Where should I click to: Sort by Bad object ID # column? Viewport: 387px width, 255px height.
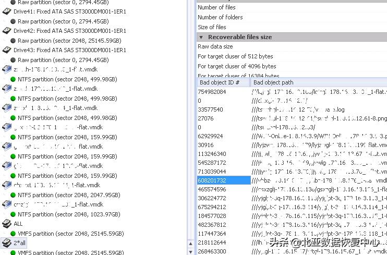point(219,82)
